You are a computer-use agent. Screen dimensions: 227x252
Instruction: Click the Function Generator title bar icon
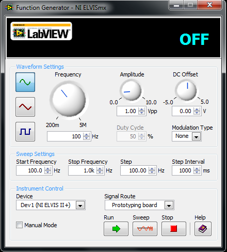click(x=9, y=8)
